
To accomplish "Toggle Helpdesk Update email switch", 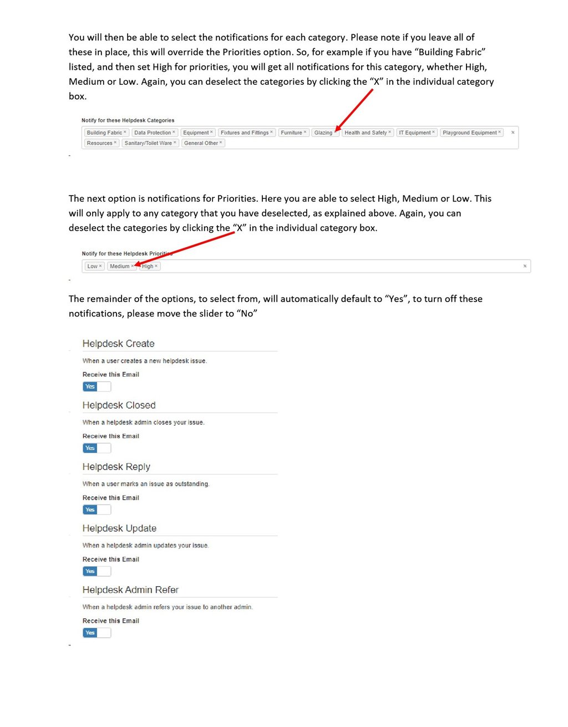I will [x=97, y=571].
